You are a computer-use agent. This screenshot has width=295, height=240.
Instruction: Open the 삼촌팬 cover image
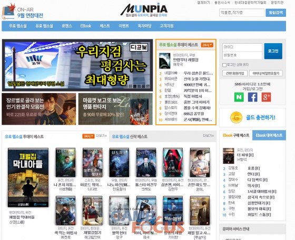tap(173, 163)
